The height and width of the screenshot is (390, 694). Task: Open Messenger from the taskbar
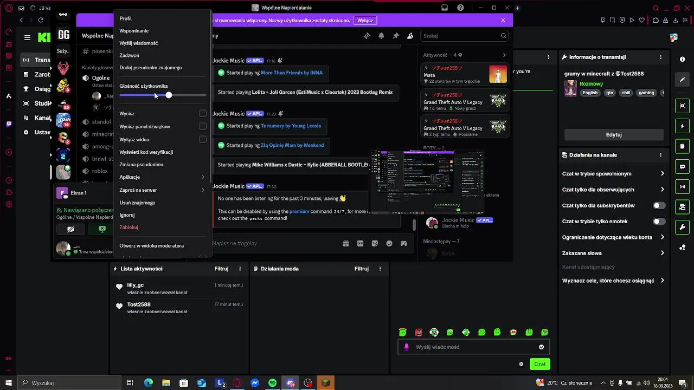pyautogui.click(x=255, y=383)
